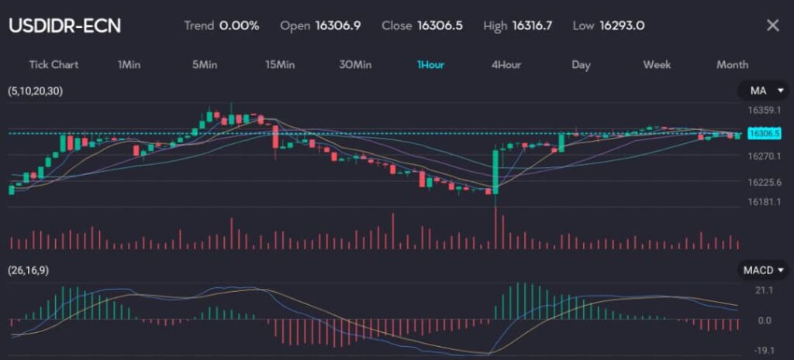Select the 1Min timeframe
This screenshot has width=794, height=360.
(x=129, y=64)
